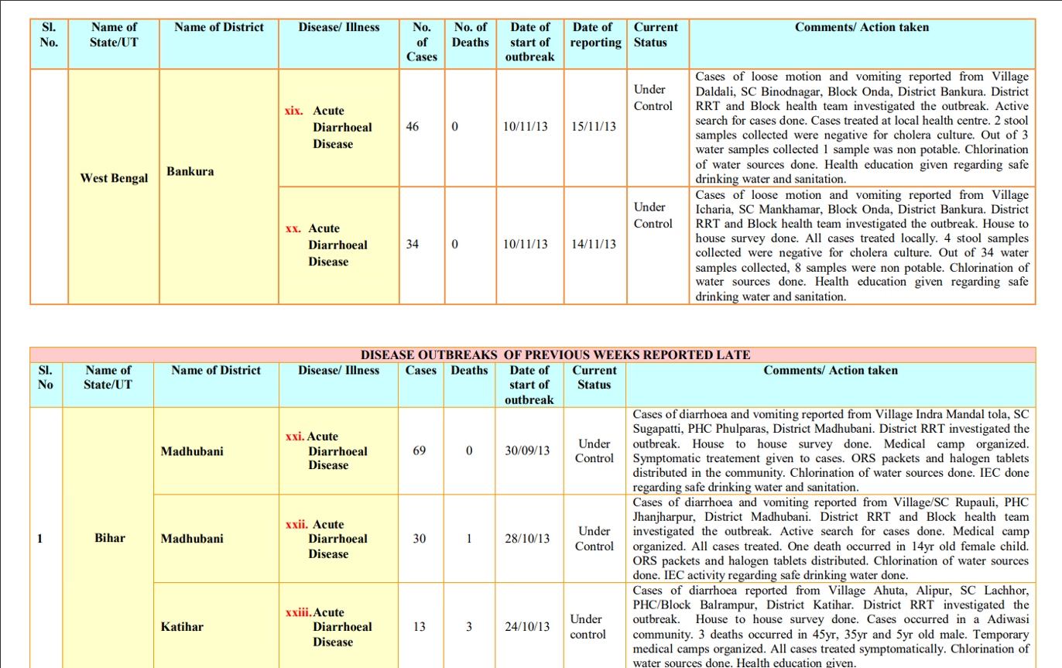Click the 'Village Icharia' comment paragraph
Screen dimensions: 1062x668
click(x=862, y=246)
